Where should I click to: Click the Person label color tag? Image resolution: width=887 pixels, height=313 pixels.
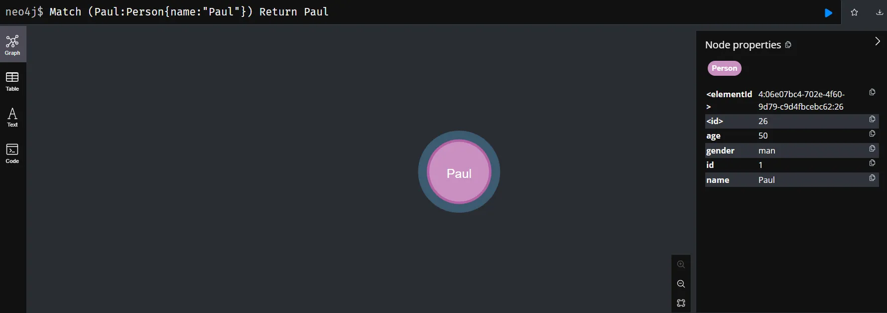click(x=724, y=68)
